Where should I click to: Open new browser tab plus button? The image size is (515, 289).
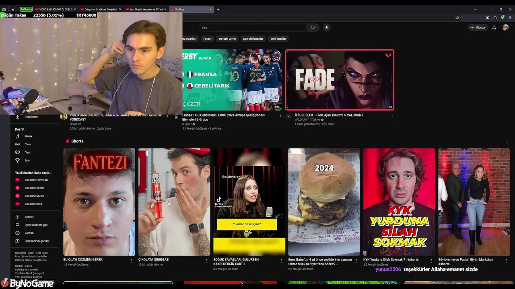[218, 9]
